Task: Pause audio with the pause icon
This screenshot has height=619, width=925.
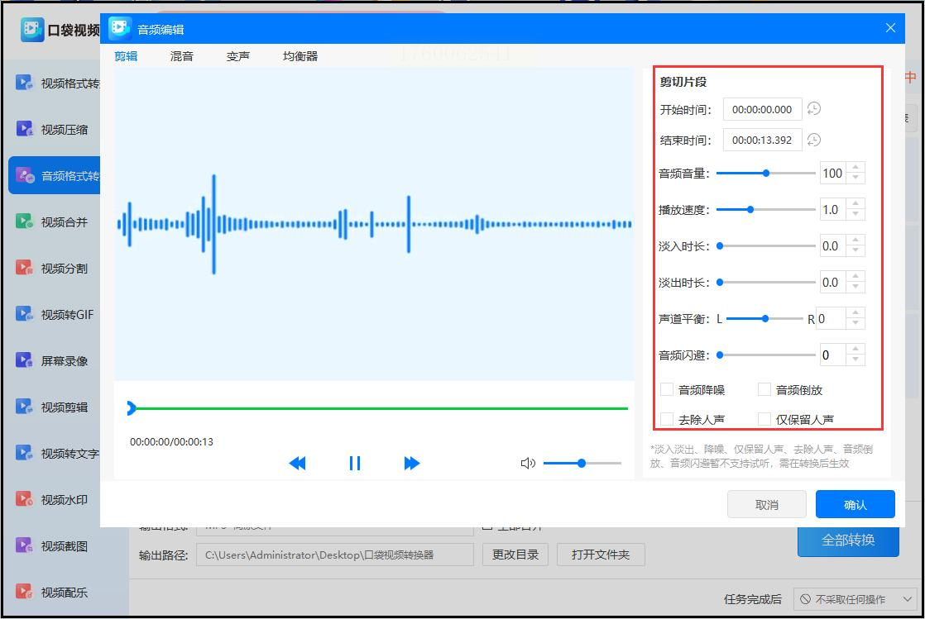Action: tap(355, 464)
